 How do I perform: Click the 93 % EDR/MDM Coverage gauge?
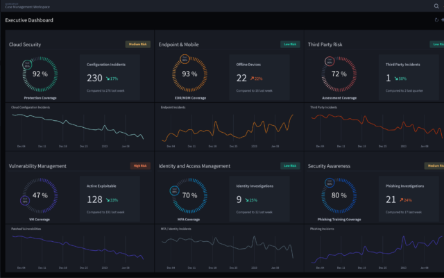[x=189, y=74]
